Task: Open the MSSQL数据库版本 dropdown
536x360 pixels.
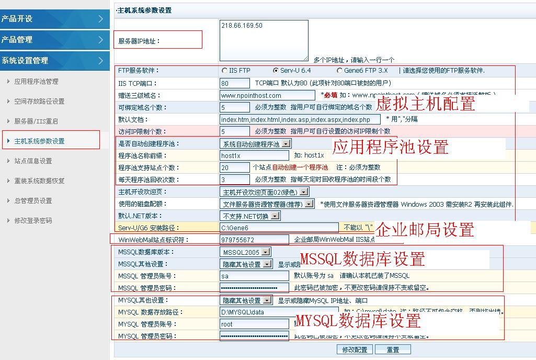Action: click(266, 252)
